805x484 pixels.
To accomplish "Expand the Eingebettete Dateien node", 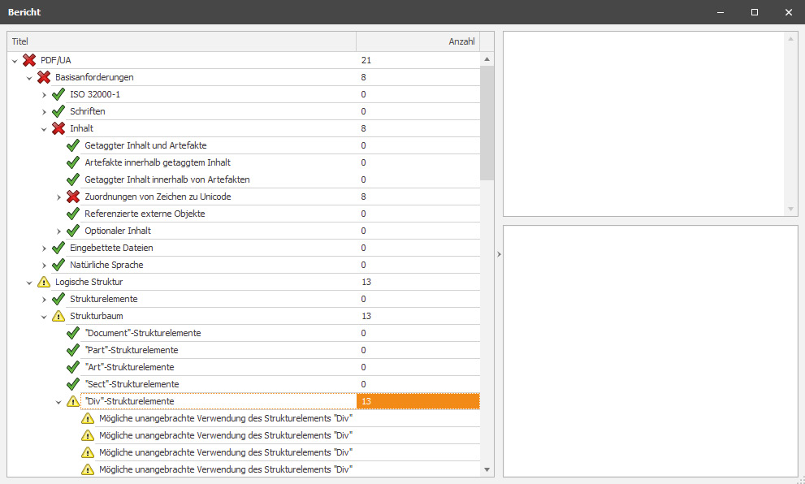I will (x=44, y=248).
